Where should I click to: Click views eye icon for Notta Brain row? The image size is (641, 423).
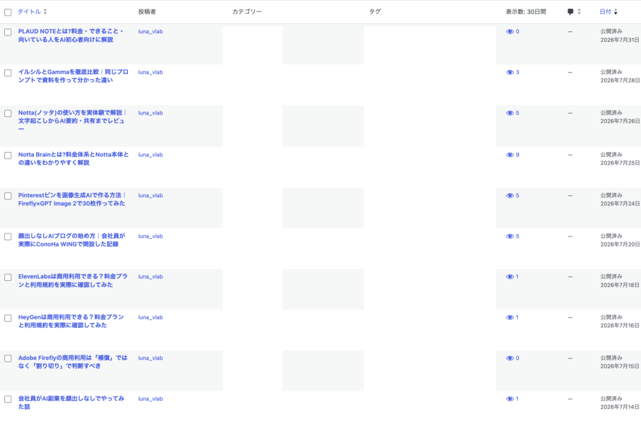(x=510, y=155)
